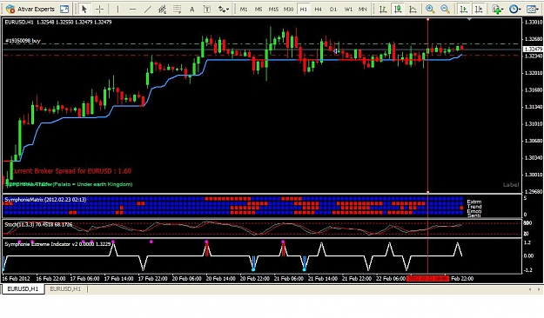Switch to W1 weekly timeframe
The width and height of the screenshot is (544, 318).
348,10
